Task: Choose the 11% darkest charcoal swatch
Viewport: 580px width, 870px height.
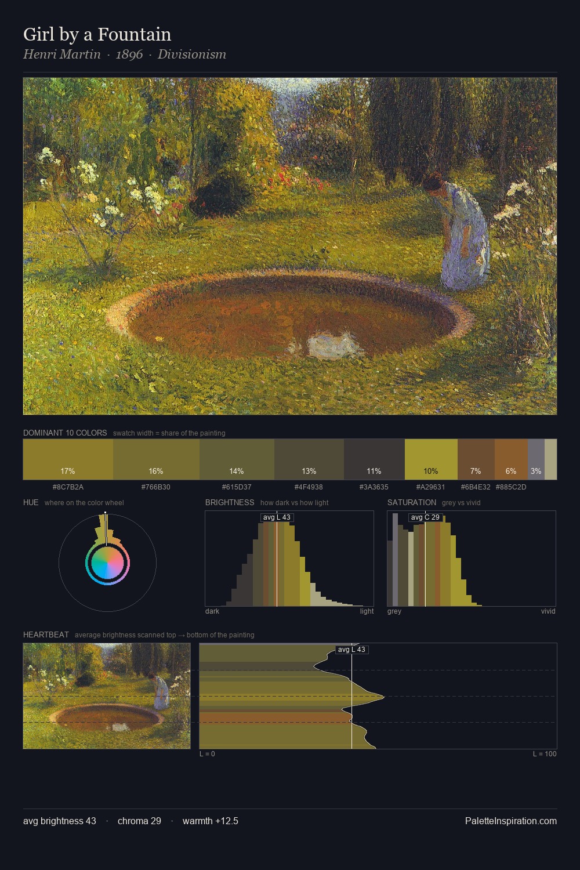Action: pos(374,459)
